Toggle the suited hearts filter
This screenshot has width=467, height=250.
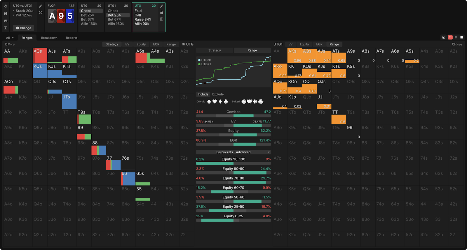250,101
